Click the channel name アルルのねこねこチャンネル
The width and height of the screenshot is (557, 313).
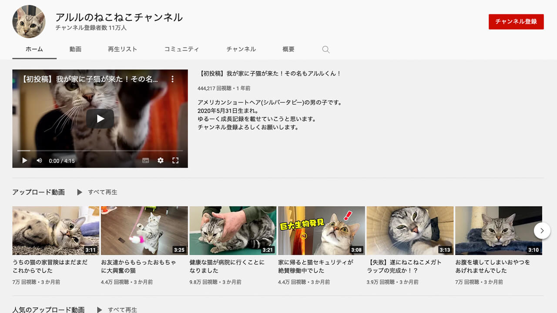tap(119, 17)
